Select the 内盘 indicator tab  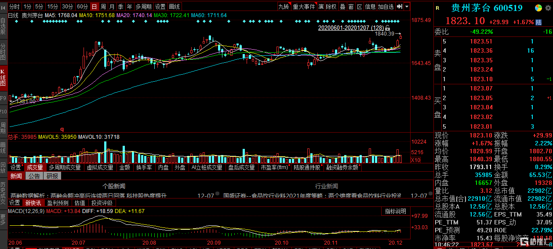[x=164, y=167]
